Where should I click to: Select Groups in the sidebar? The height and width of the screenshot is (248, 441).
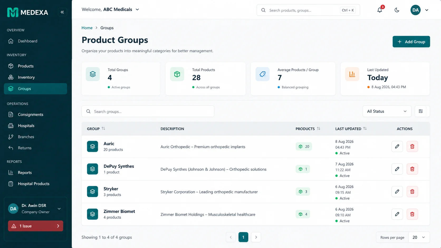point(35,89)
